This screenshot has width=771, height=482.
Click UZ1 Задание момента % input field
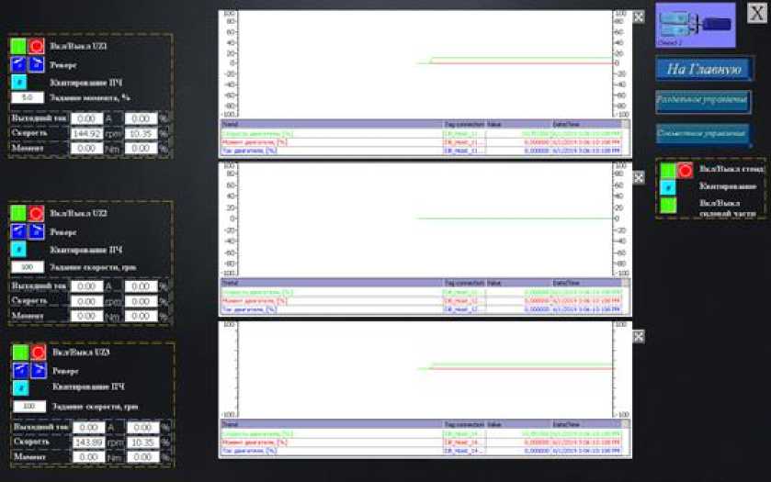[28, 97]
